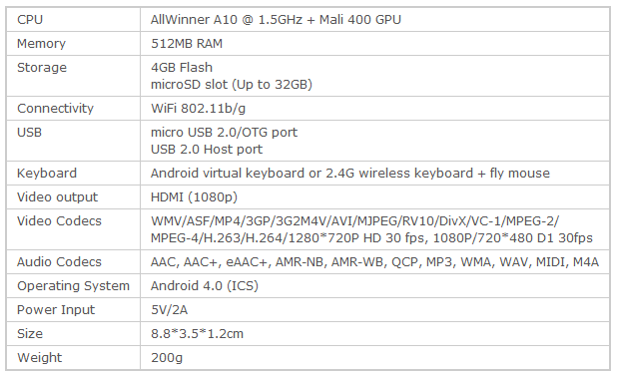617x376 pixels.
Task: Click the WiFi 802.11b/g value
Action: pos(198,109)
